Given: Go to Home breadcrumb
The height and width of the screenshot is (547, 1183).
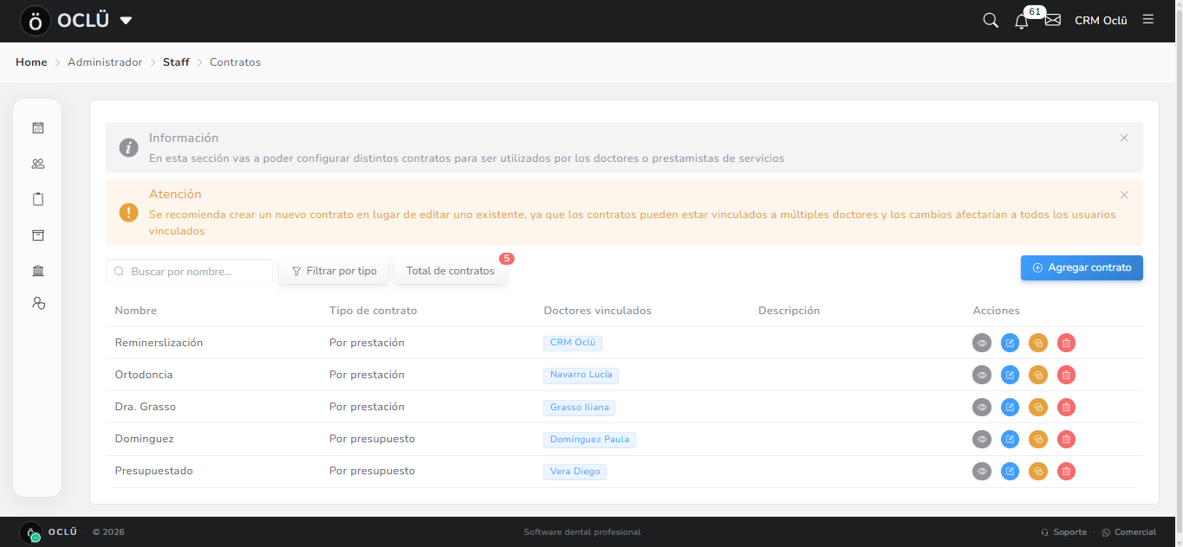Looking at the screenshot, I should pos(31,62).
